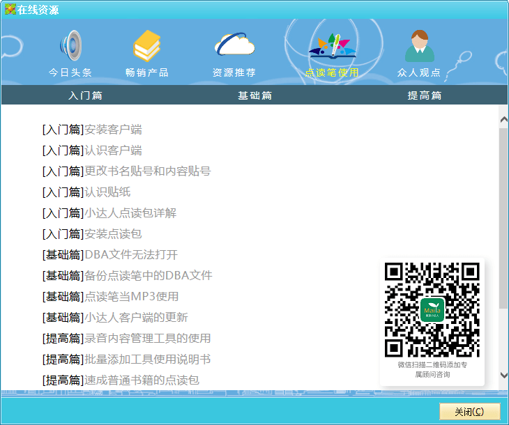Image resolution: width=509 pixels, height=425 pixels.
Task: Open the 安装客户端 article link
Action: [113, 130]
